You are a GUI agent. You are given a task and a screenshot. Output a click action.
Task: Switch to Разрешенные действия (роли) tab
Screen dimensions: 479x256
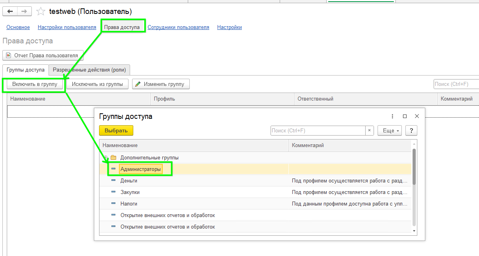pos(90,70)
